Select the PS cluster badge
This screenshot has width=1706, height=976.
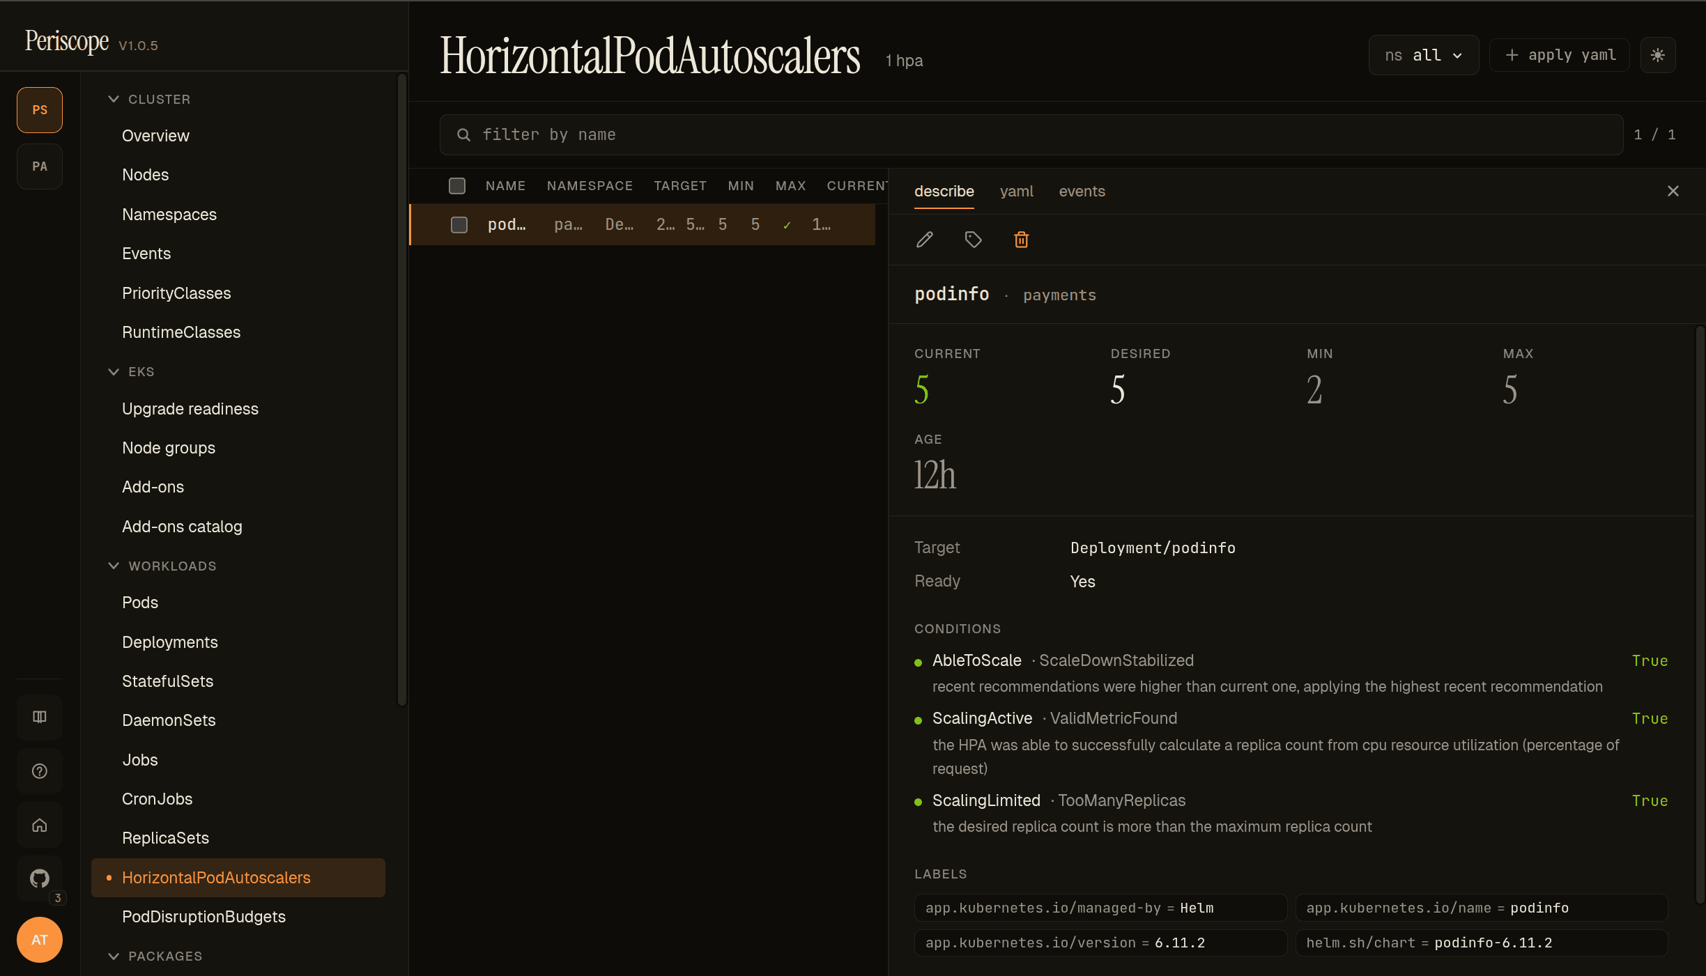click(x=40, y=110)
